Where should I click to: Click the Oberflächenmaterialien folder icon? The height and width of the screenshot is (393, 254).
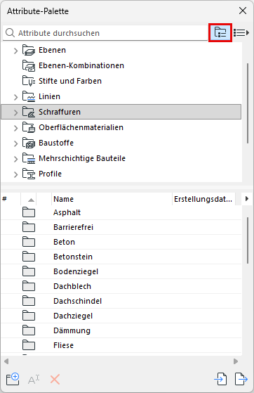(x=29, y=127)
